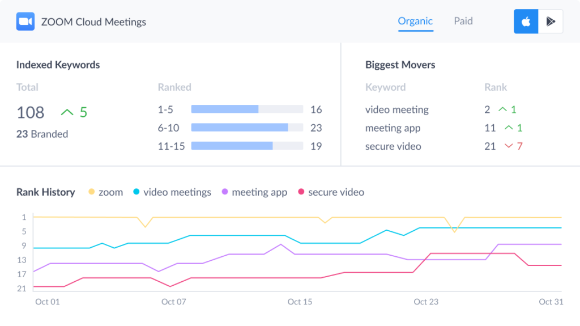
Task: Click the Oct 23 axis label
Action: pos(426,302)
